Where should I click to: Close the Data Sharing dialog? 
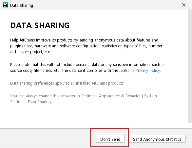coord(184,5)
